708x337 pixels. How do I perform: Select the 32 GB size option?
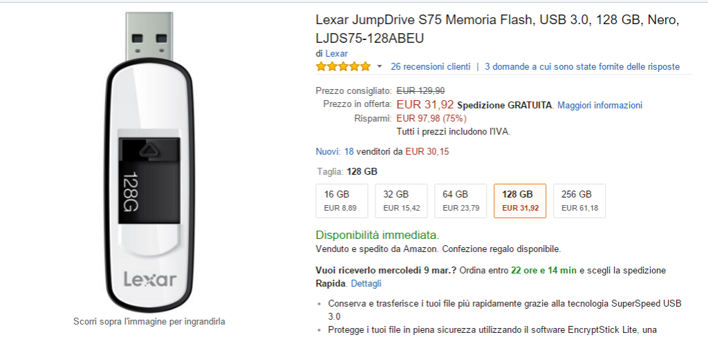pyautogui.click(x=401, y=200)
